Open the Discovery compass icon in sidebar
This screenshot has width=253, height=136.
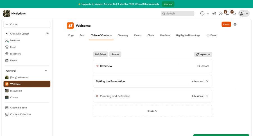7,54
